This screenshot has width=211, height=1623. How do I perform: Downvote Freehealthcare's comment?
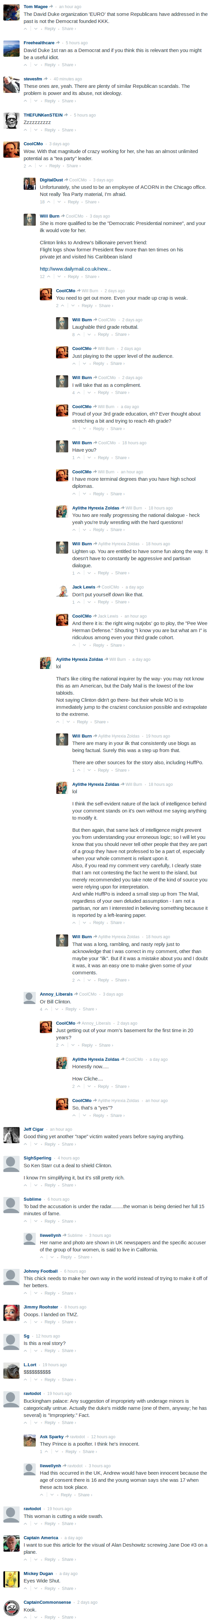coord(36,65)
